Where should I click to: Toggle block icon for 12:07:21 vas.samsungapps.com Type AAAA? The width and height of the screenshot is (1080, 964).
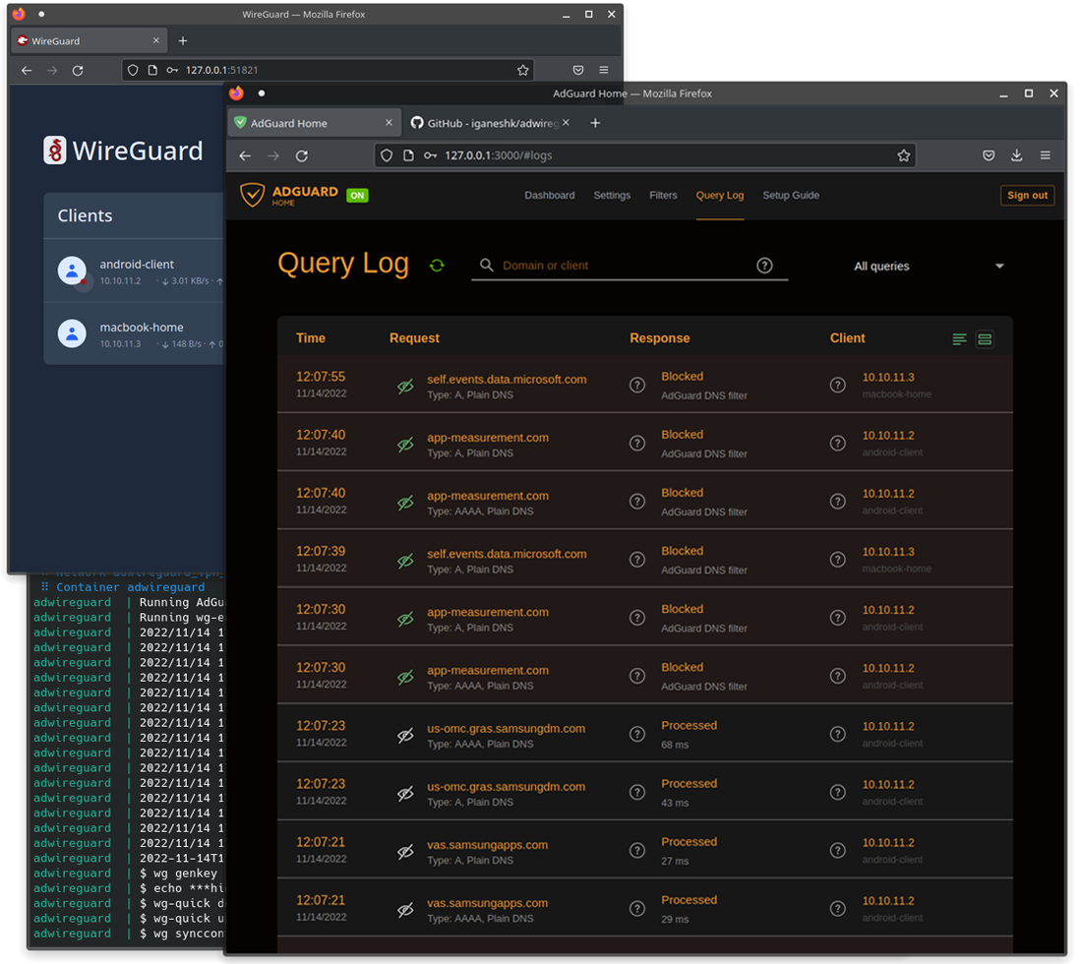tap(405, 910)
